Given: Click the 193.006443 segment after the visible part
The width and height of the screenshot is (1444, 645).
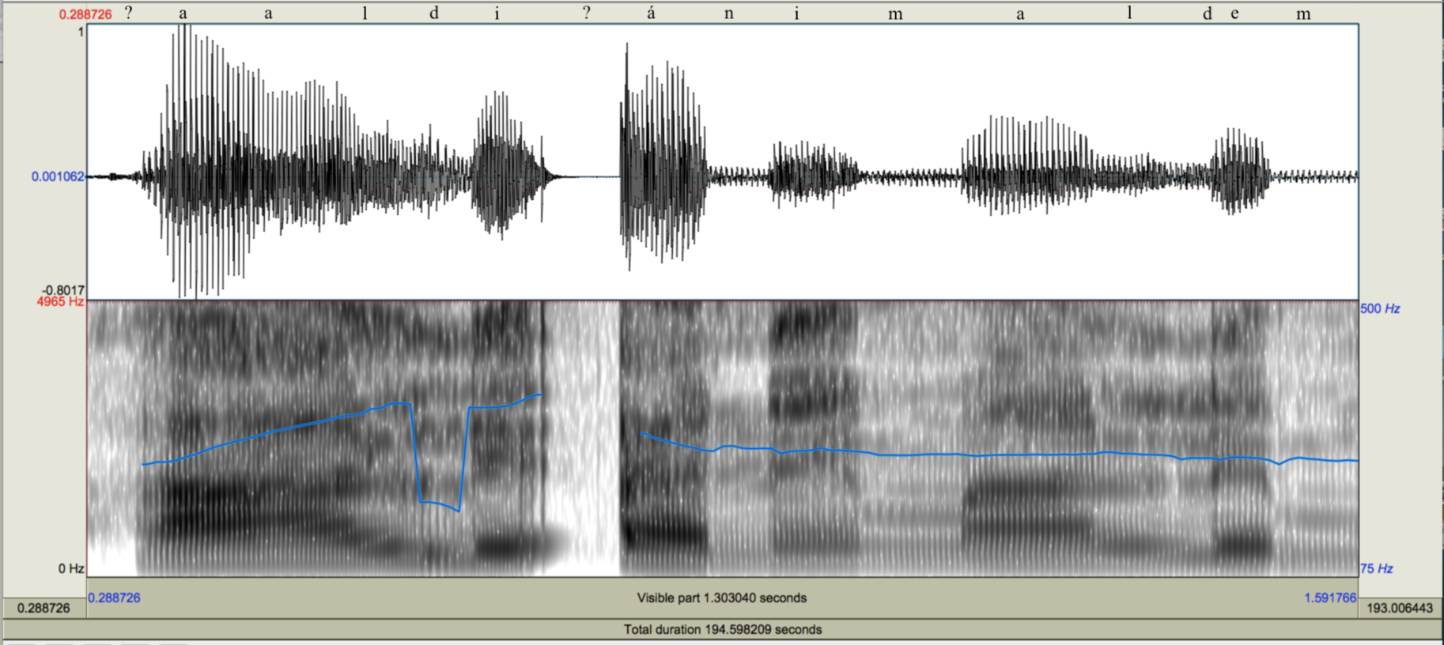Looking at the screenshot, I should pos(1399,608).
